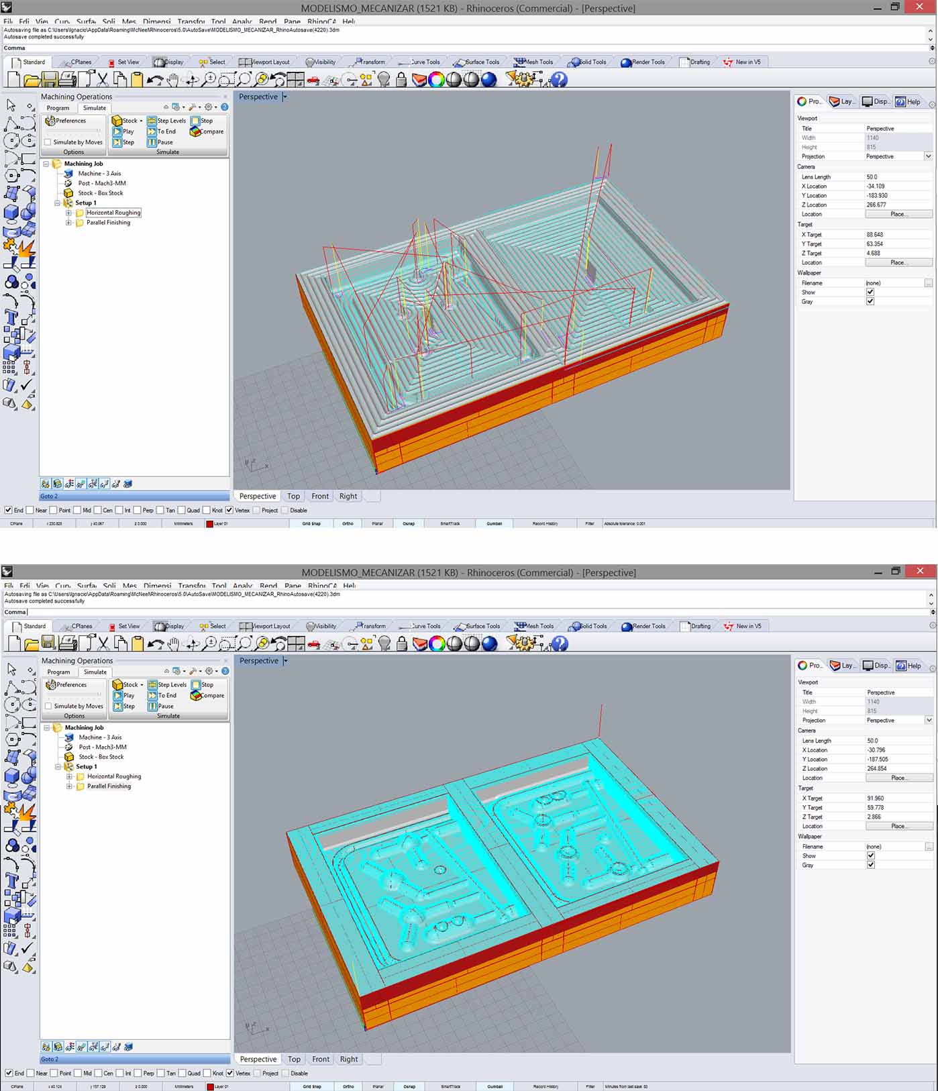Click Step Levels icon in upper window

tap(152, 121)
